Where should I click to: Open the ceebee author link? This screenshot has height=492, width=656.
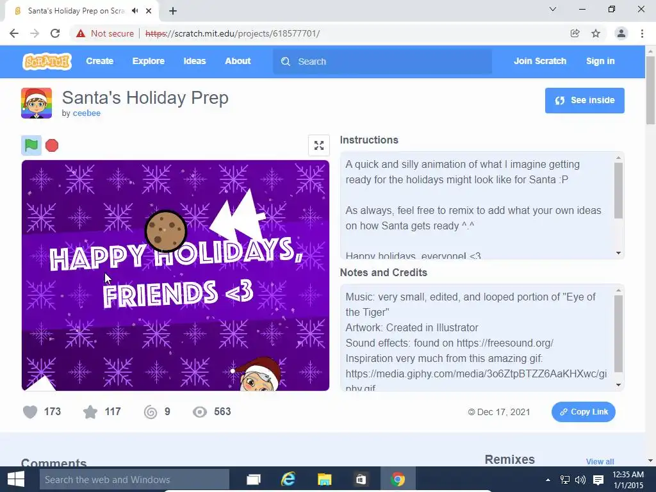pos(86,113)
